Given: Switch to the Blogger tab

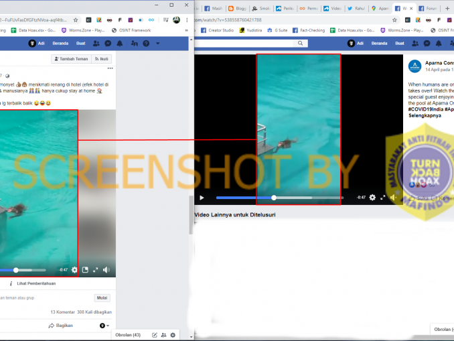Looking at the screenshot, I should pyautogui.click(x=238, y=9).
